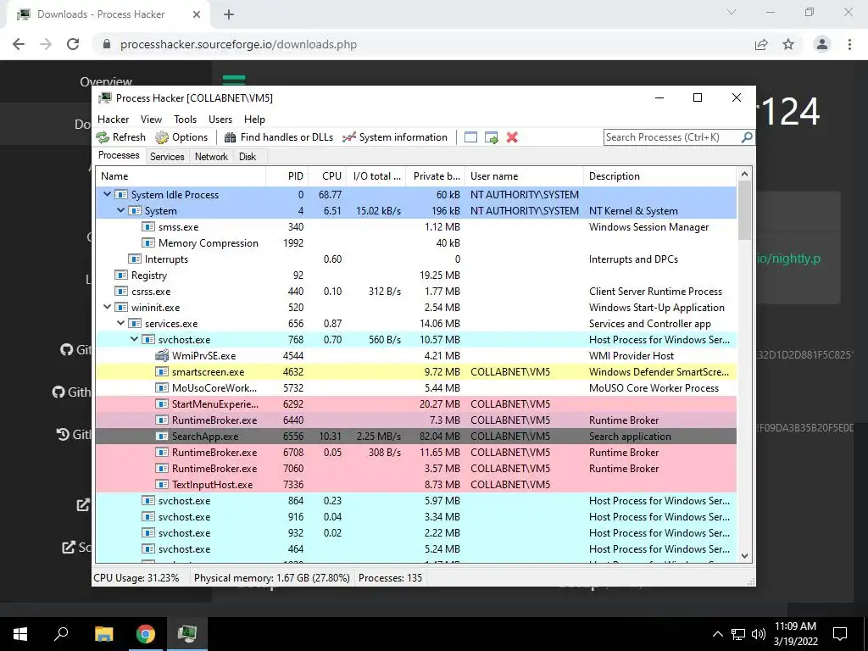Viewport: 868px width, 651px height.
Task: Click Find handles or DLLs binoculars icon
Action: pos(231,137)
